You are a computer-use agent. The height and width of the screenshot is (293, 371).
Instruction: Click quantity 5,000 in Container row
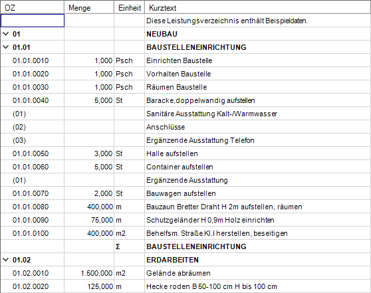[x=104, y=167]
